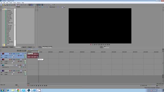The width and height of the screenshot is (164, 92).
Task: Expand the OFX folder in transitions tree
Action: point(3,44)
